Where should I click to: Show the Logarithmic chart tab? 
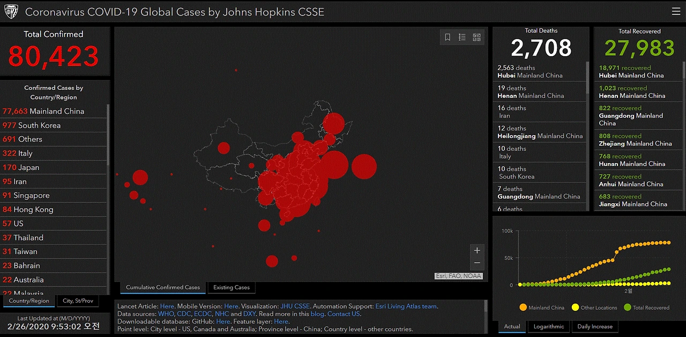pos(549,326)
